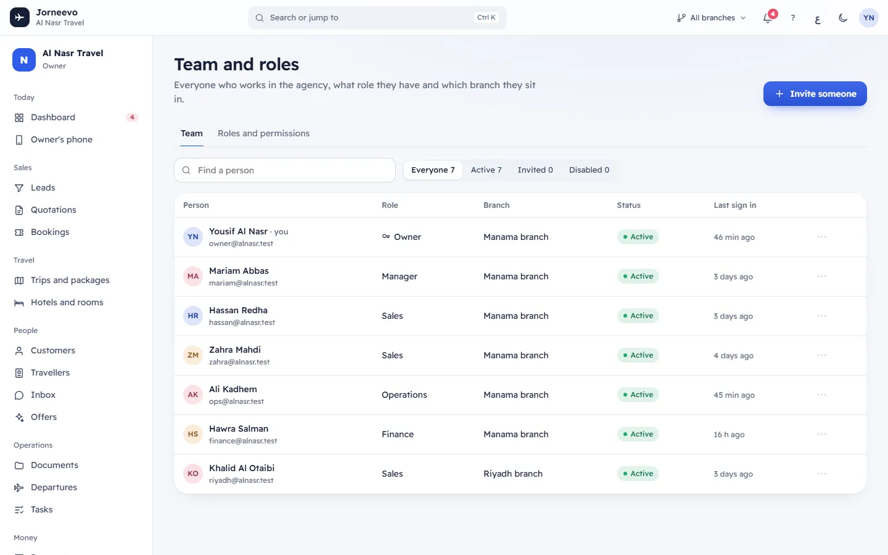888x555 pixels.
Task: Open the row menu for Hassan Redha
Action: point(822,316)
